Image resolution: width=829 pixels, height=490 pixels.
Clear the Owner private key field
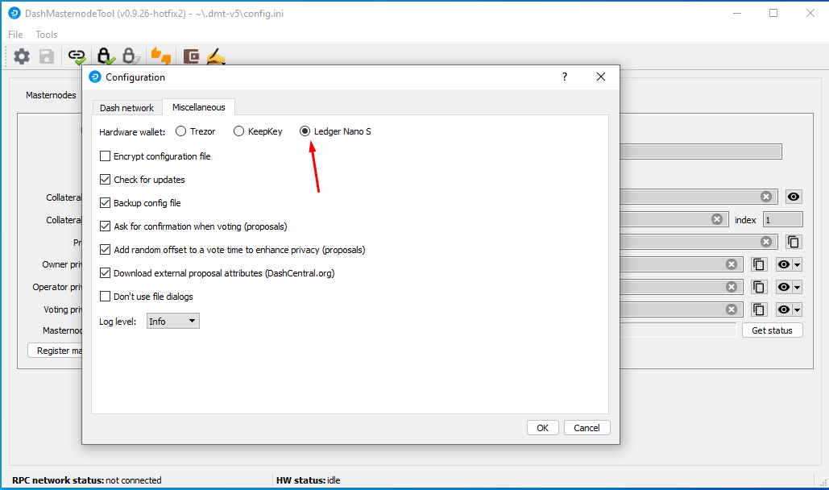732,264
